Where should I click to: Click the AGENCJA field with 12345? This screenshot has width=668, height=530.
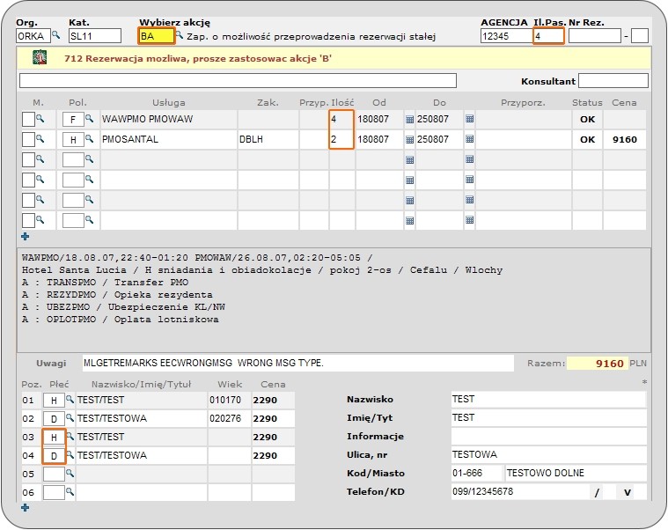coord(506,36)
